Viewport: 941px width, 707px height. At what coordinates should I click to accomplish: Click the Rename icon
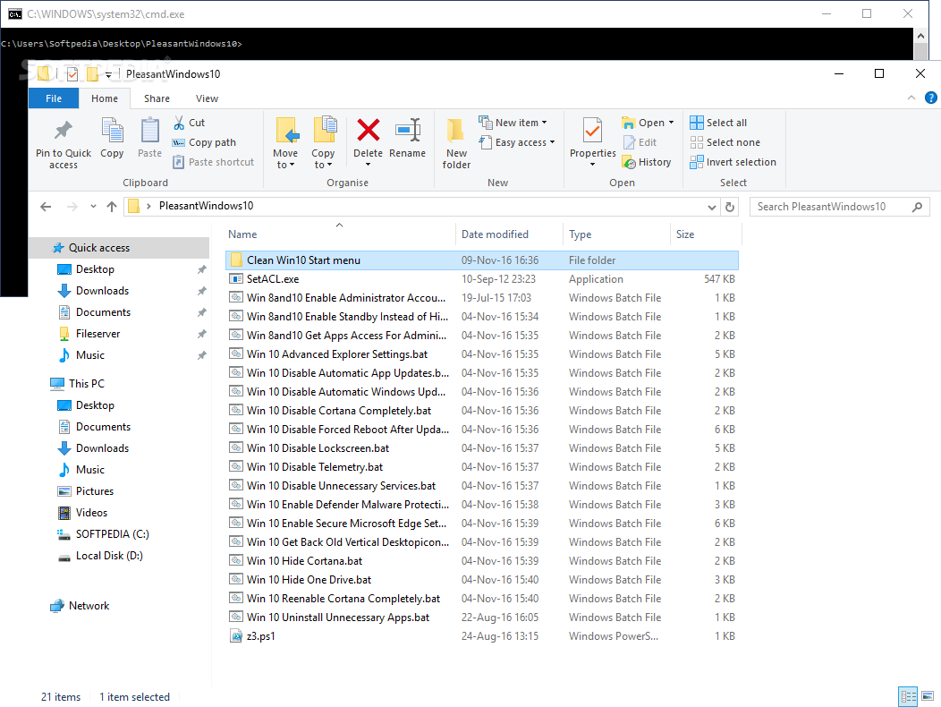[408, 131]
